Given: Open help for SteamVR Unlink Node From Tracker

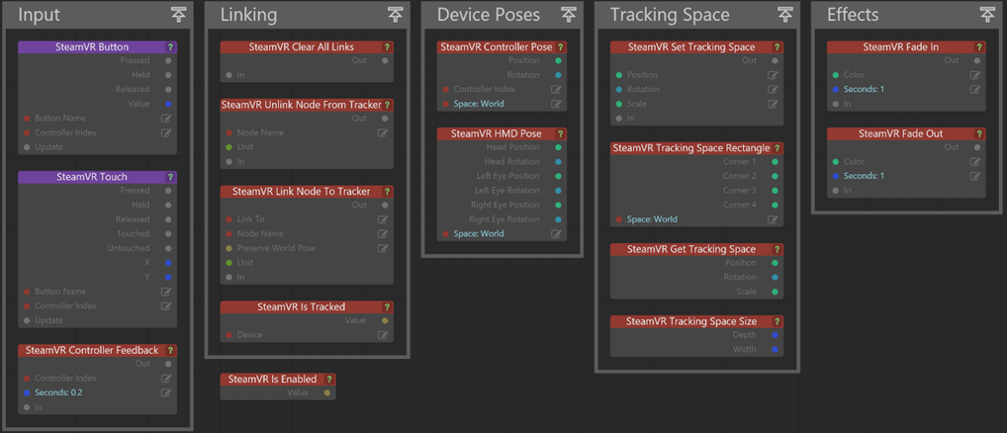Looking at the screenshot, I should [387, 105].
